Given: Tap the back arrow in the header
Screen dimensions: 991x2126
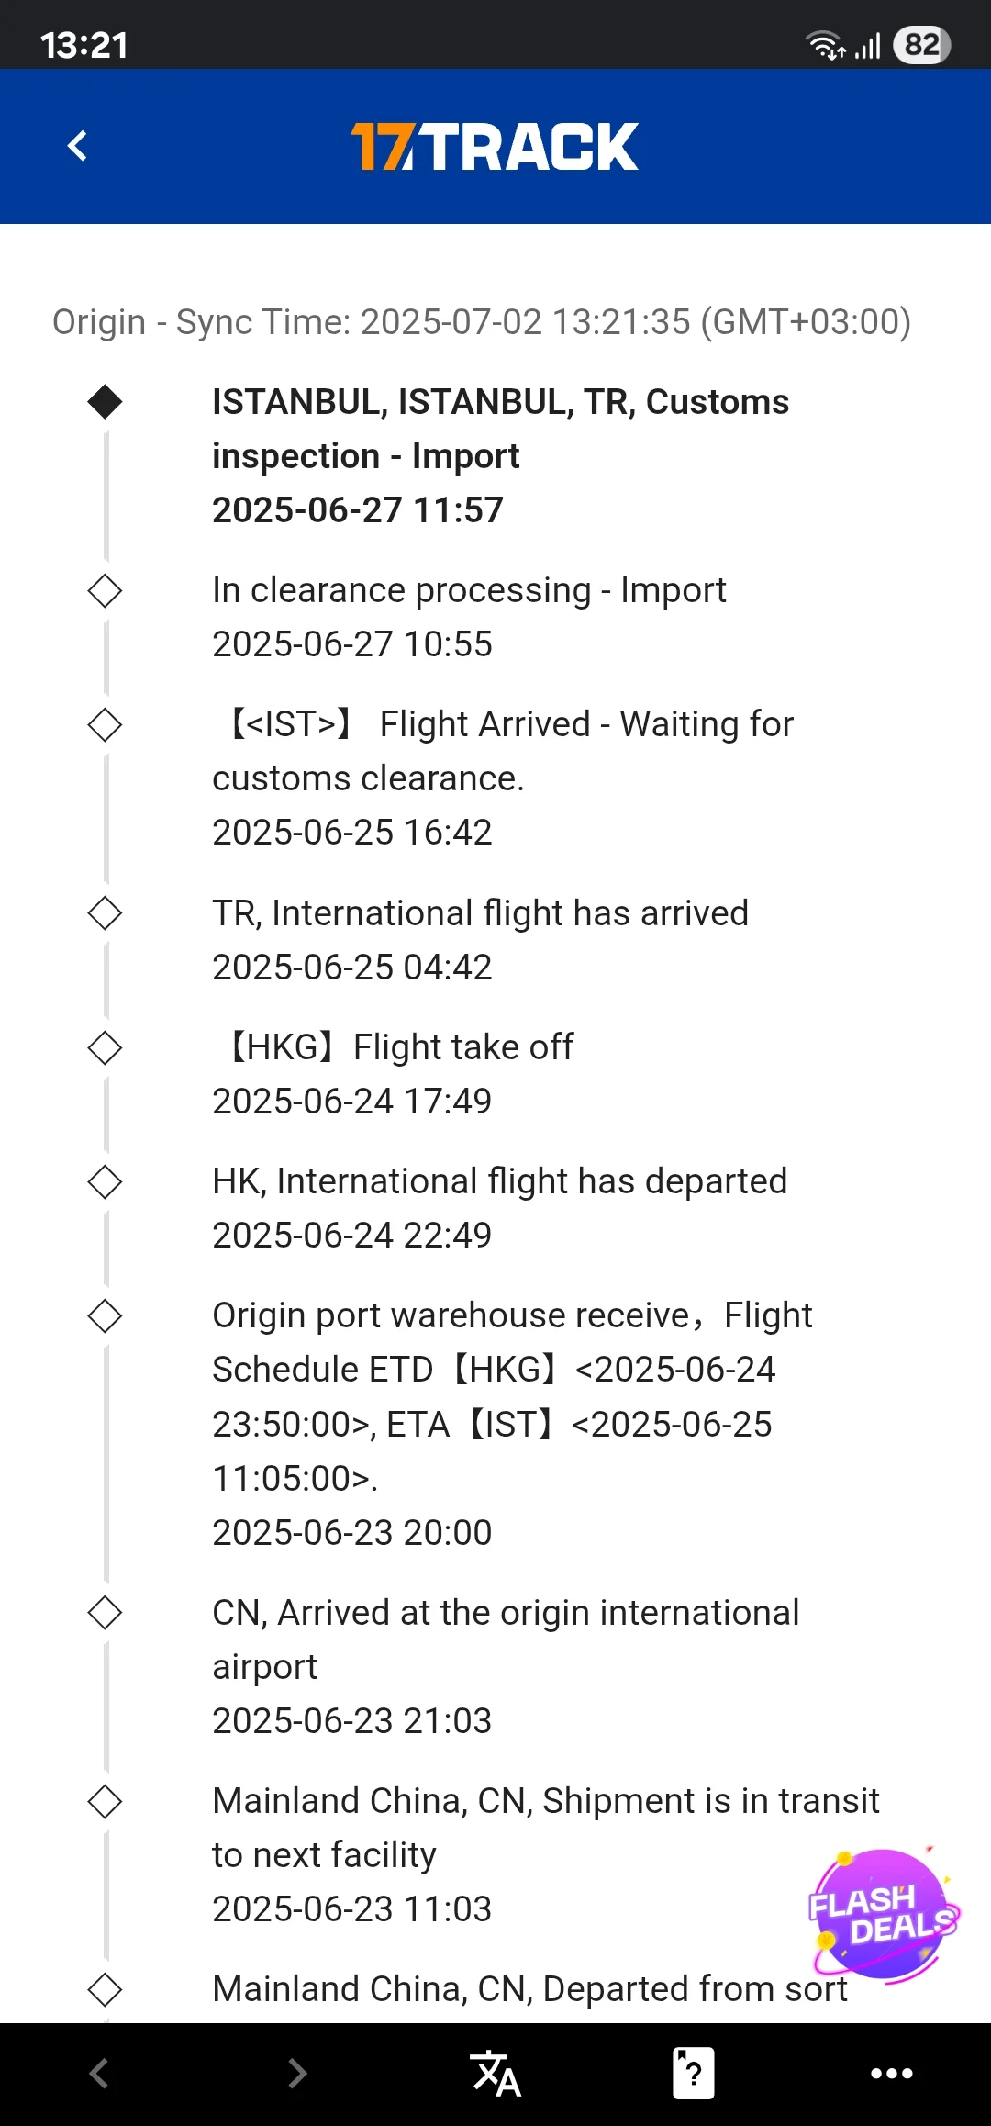Looking at the screenshot, I should click(78, 146).
